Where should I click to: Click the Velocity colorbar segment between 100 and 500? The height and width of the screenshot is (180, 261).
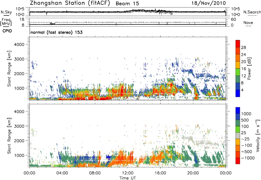[x=238, y=123]
